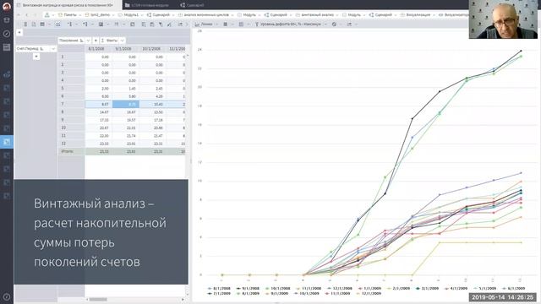
Task: Click the export icon in cube toolbar
Action: [180, 24]
